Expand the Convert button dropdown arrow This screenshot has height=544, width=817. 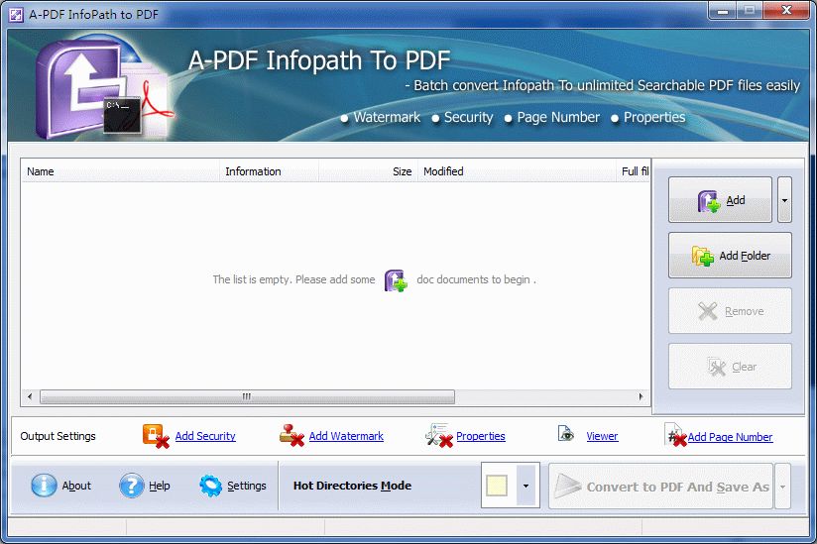coord(782,487)
